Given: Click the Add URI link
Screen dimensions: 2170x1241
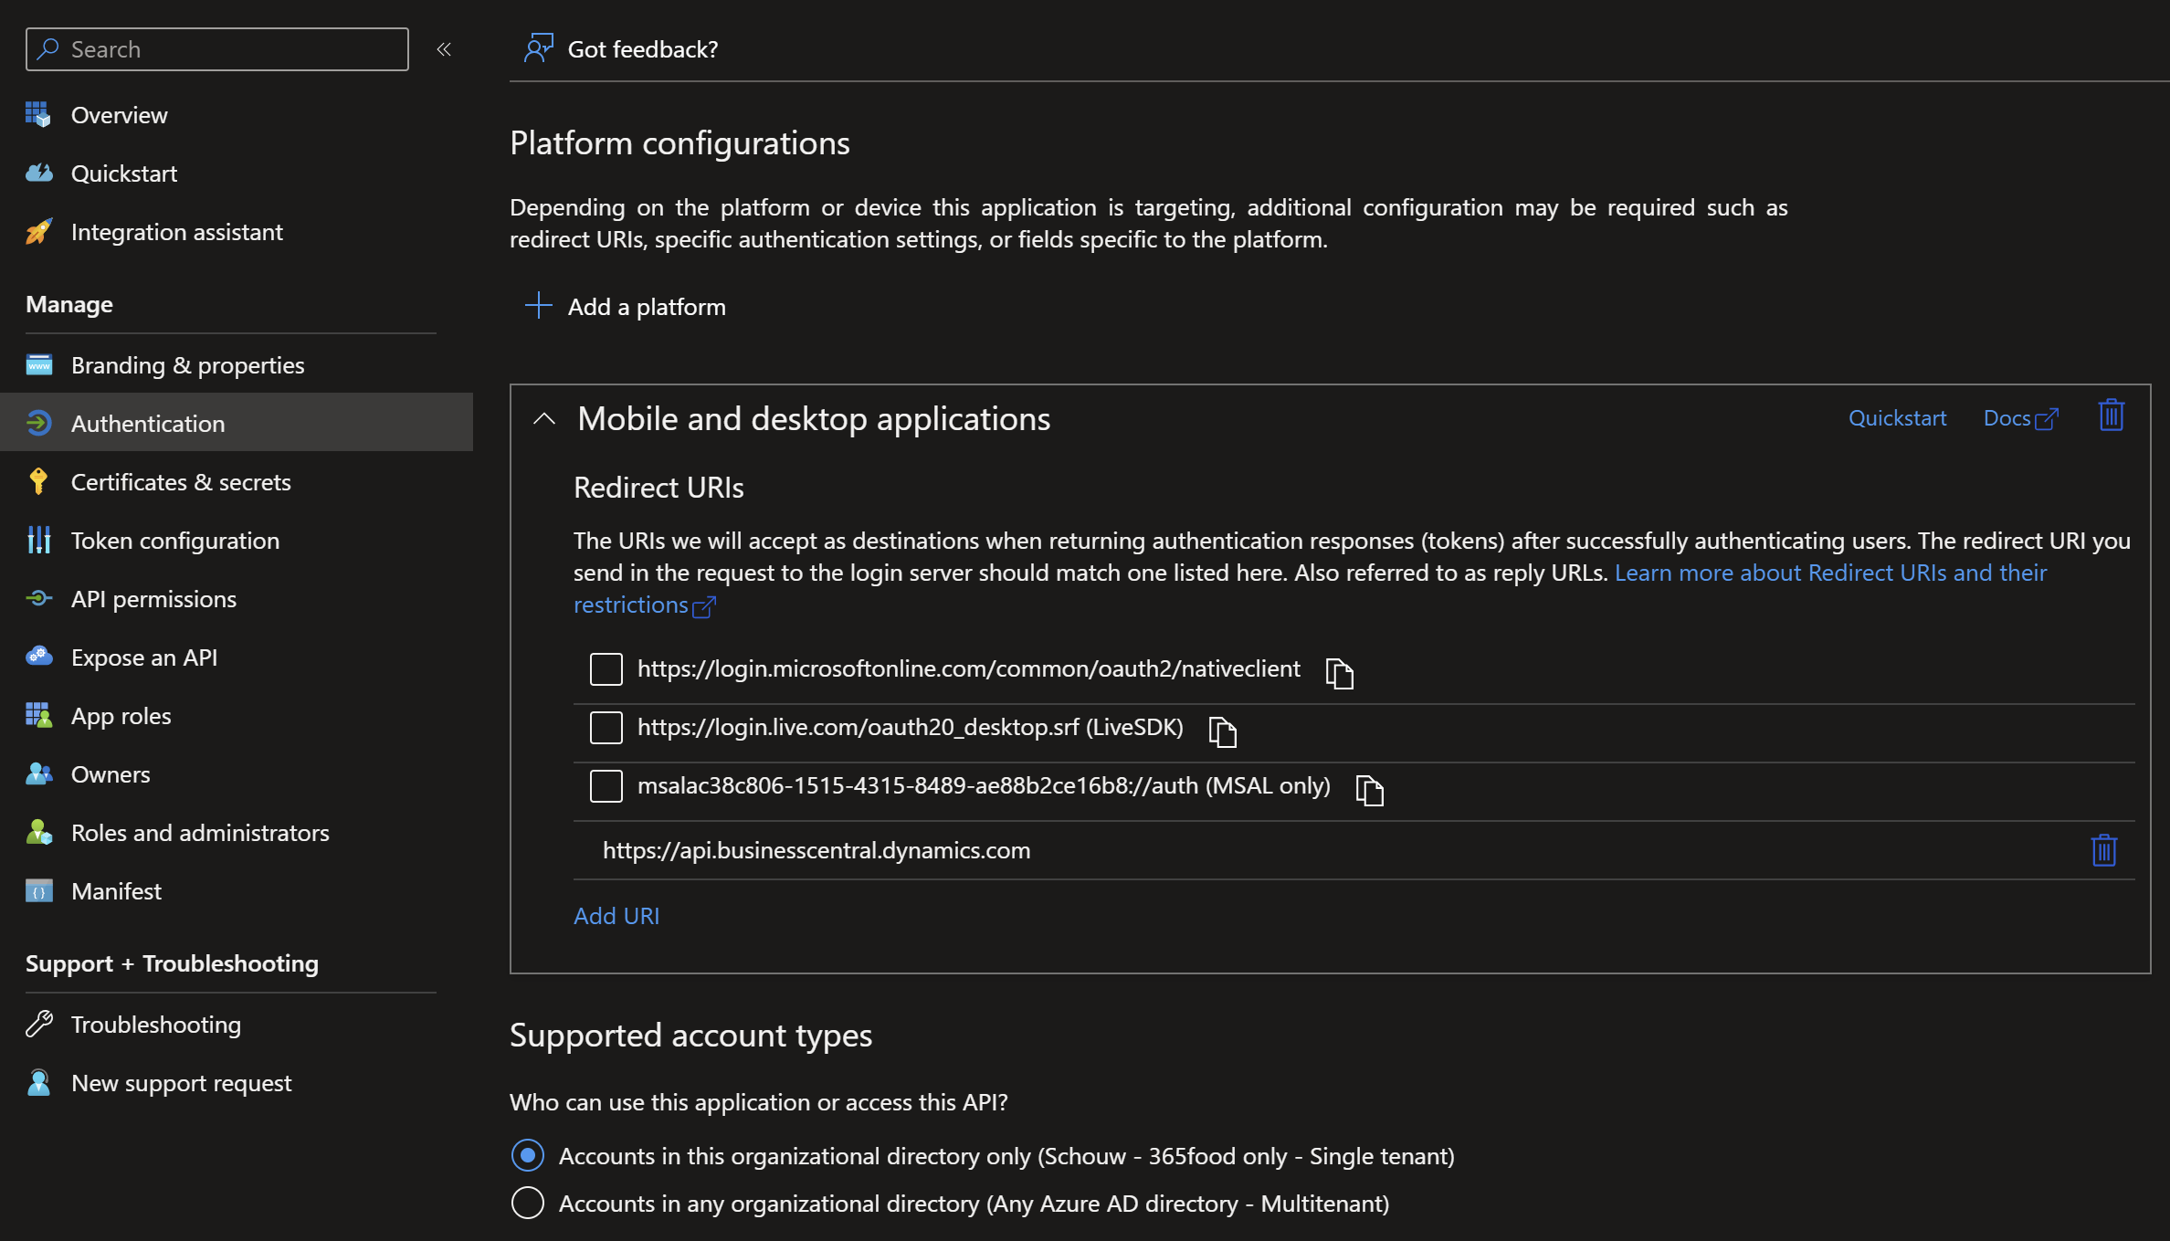Looking at the screenshot, I should tap(616, 916).
